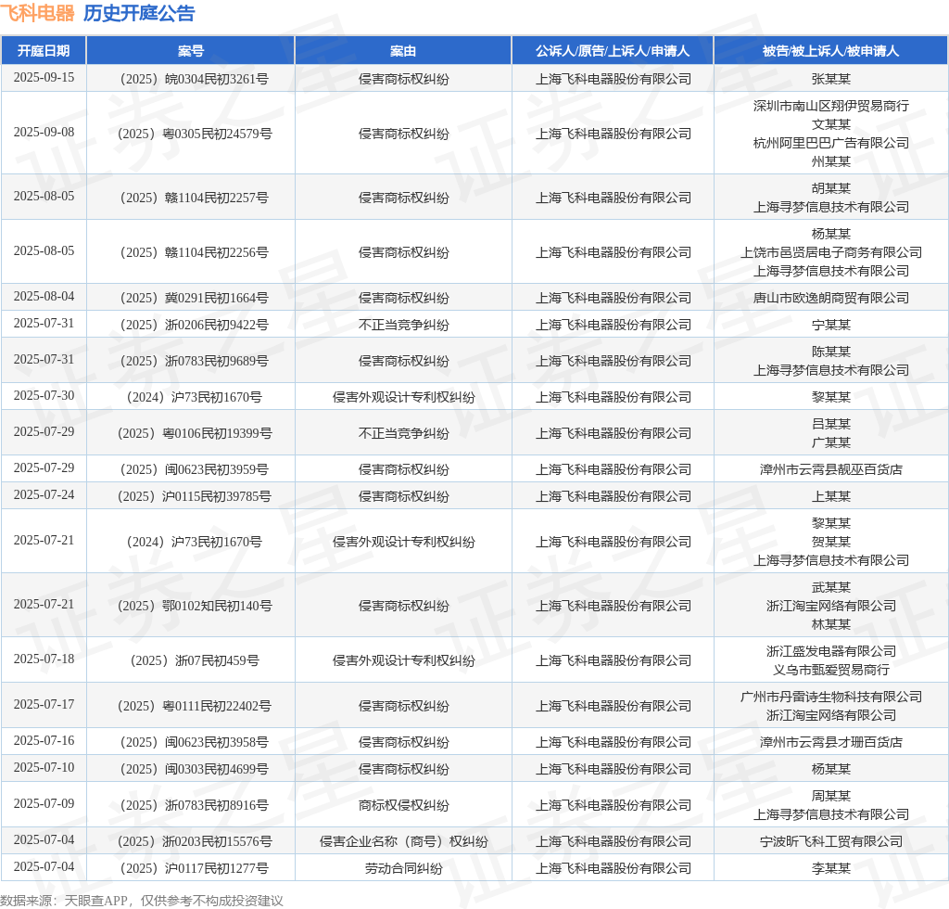Click defendant 吕某某
This screenshot has width=949, height=909.
pos(831,424)
